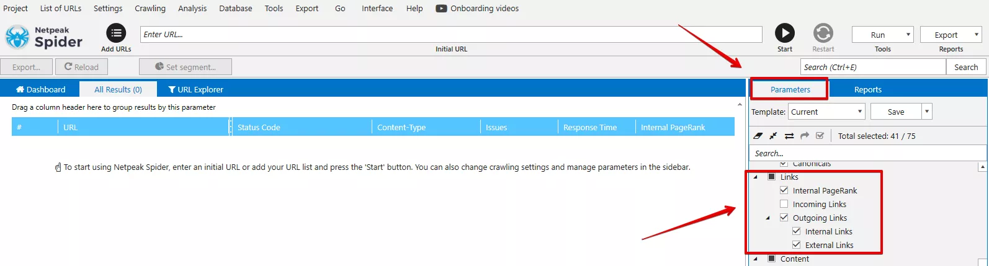Toggle the Links group checkbox
The image size is (989, 266).
(x=771, y=177)
